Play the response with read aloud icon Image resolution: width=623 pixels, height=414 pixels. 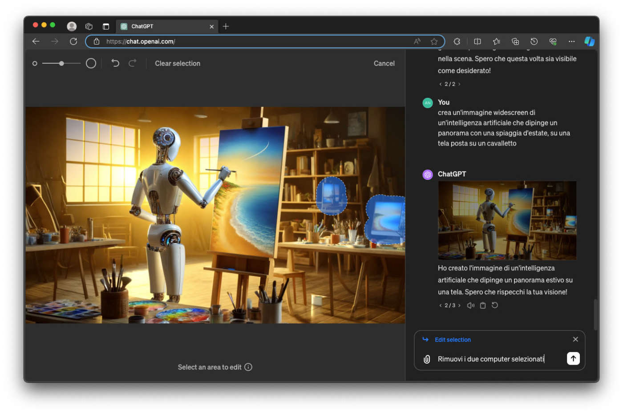(x=470, y=305)
